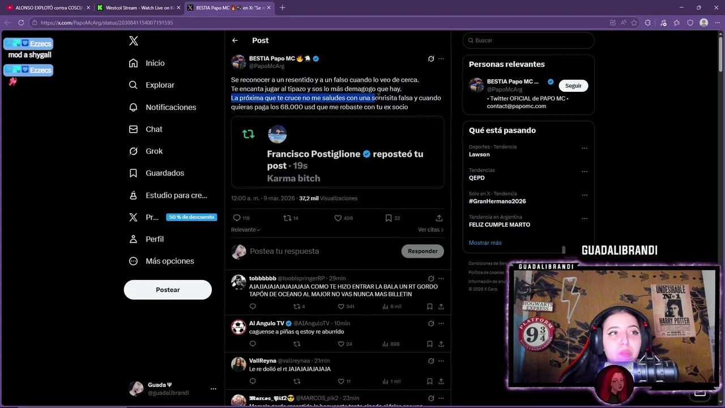Reply to Al Angulo TV comment
The width and height of the screenshot is (725, 408).
(x=253, y=344)
